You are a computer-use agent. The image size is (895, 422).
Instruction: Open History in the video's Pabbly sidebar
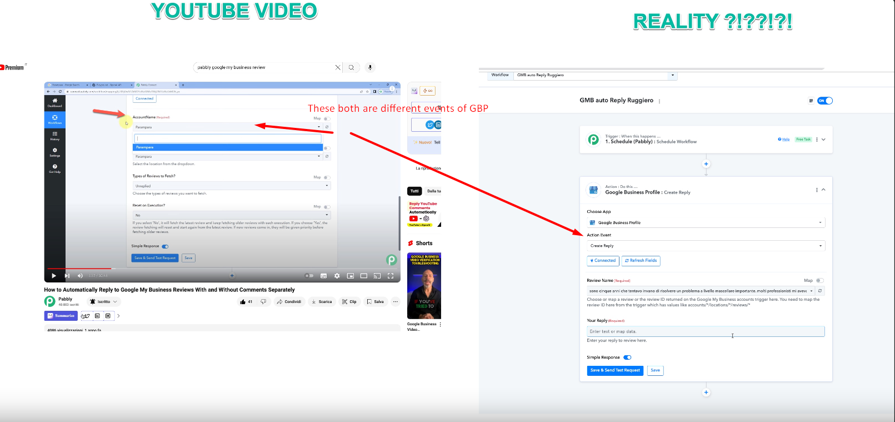[54, 136]
